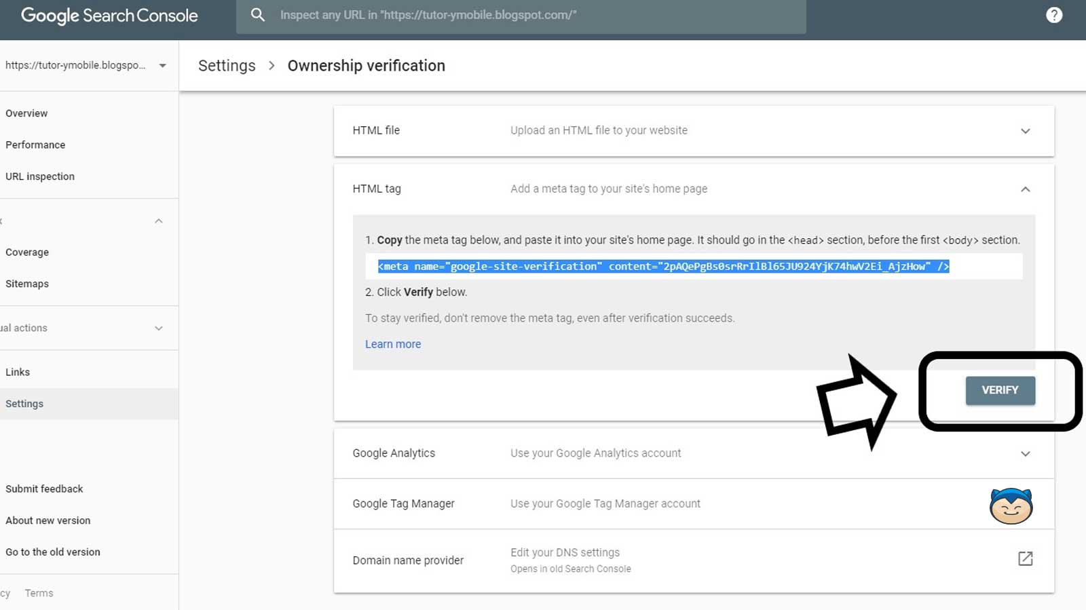Screen dimensions: 1086x610
Task: Click the Google Tag Manager row
Action: (694, 503)
